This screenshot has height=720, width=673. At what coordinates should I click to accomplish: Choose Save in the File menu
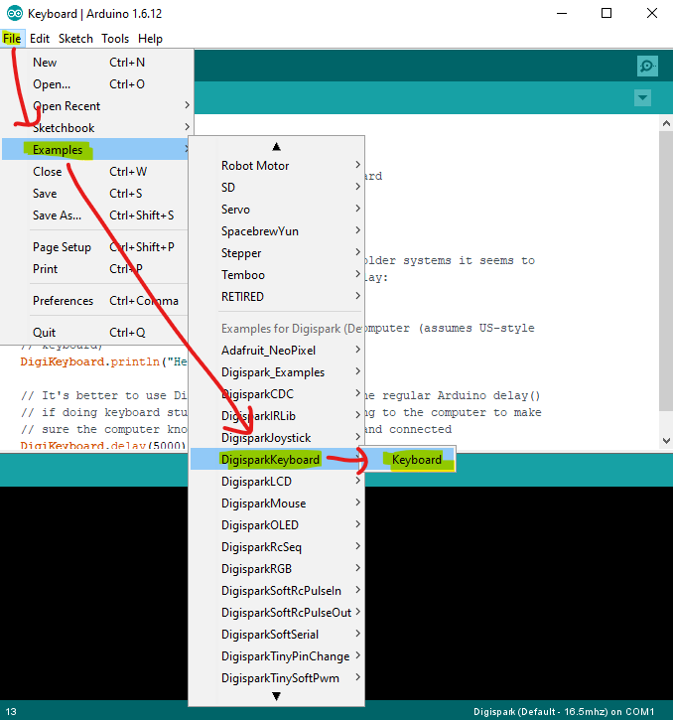click(95, 194)
